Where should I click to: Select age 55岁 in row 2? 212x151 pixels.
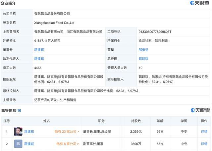coord(160,144)
